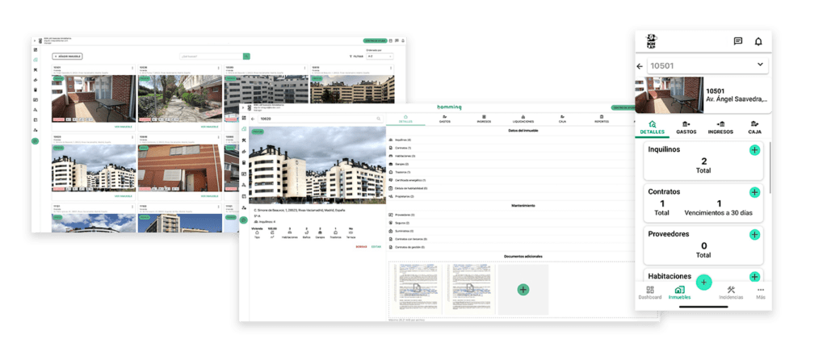Switch to the INGRESOS tab in mobile view
The width and height of the screenshot is (827, 356).
tap(720, 127)
